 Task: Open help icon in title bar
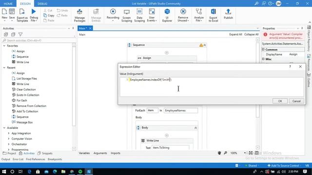(271, 3)
